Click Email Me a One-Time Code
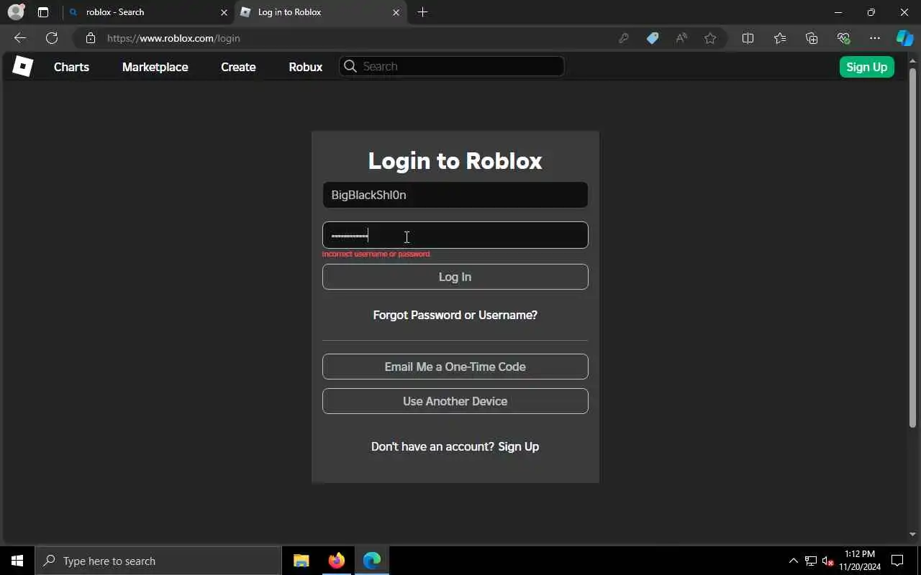921x575 pixels. 455,367
